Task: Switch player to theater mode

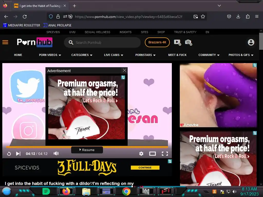Action: (x=153, y=154)
